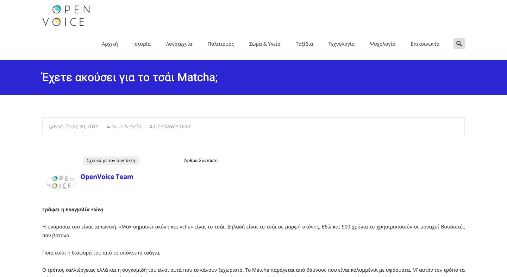Image resolution: width=507 pixels, height=277 pixels.
Task: Select Σχετικά με τον συντάκτη tab
Action: (111, 161)
